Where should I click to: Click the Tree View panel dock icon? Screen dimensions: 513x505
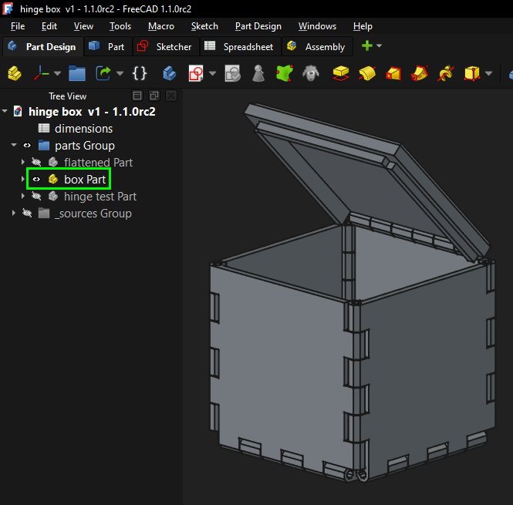click(137, 96)
